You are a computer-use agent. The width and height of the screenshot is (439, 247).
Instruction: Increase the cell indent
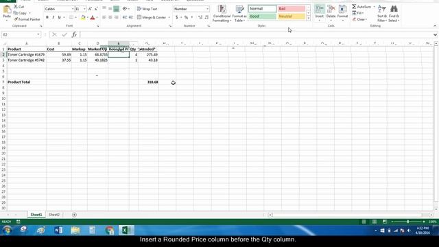tap(131, 17)
